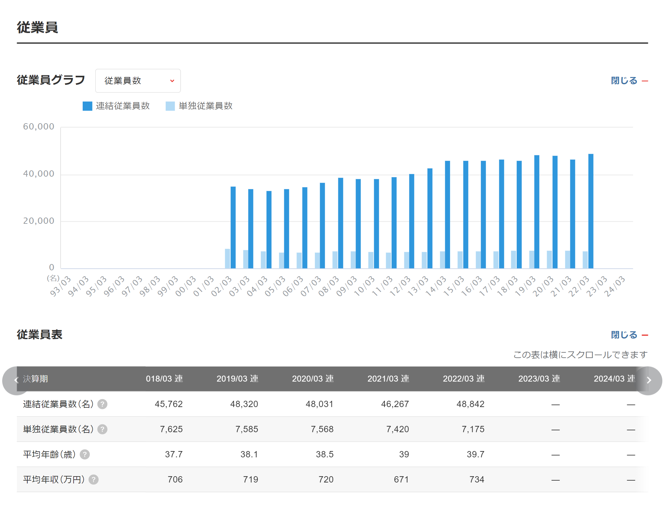Select the 2024/03 連 column header

[x=615, y=379]
